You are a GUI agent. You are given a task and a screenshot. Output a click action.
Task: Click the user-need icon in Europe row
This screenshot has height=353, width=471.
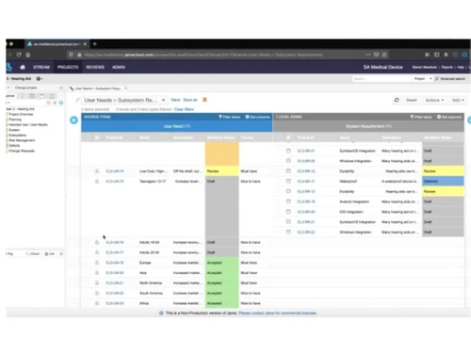[x=97, y=263]
